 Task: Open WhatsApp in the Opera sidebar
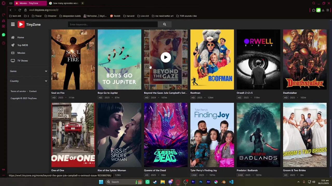pos(3,35)
